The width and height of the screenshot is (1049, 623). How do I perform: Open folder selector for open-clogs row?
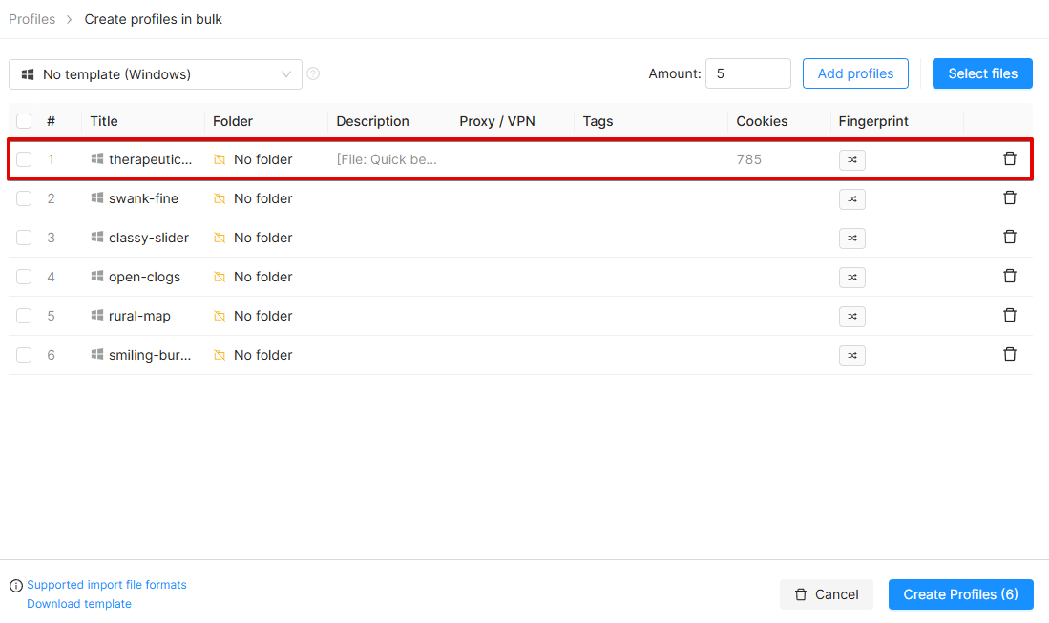[253, 277]
